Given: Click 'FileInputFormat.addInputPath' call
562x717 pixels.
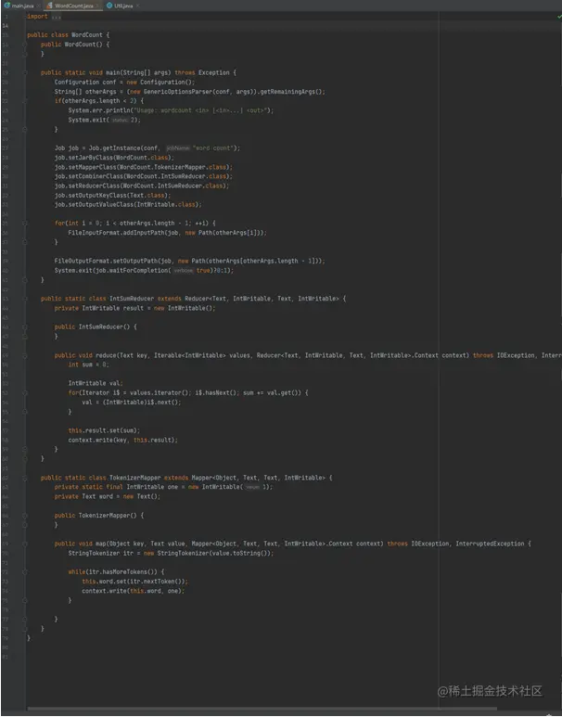Looking at the screenshot, I should tap(112, 233).
